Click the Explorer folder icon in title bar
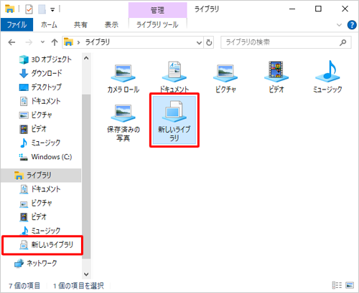Viewport: 359px width, 293px height. tap(9, 9)
